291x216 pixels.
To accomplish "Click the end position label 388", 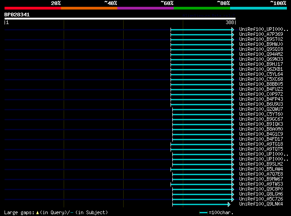I will tap(231, 22).
